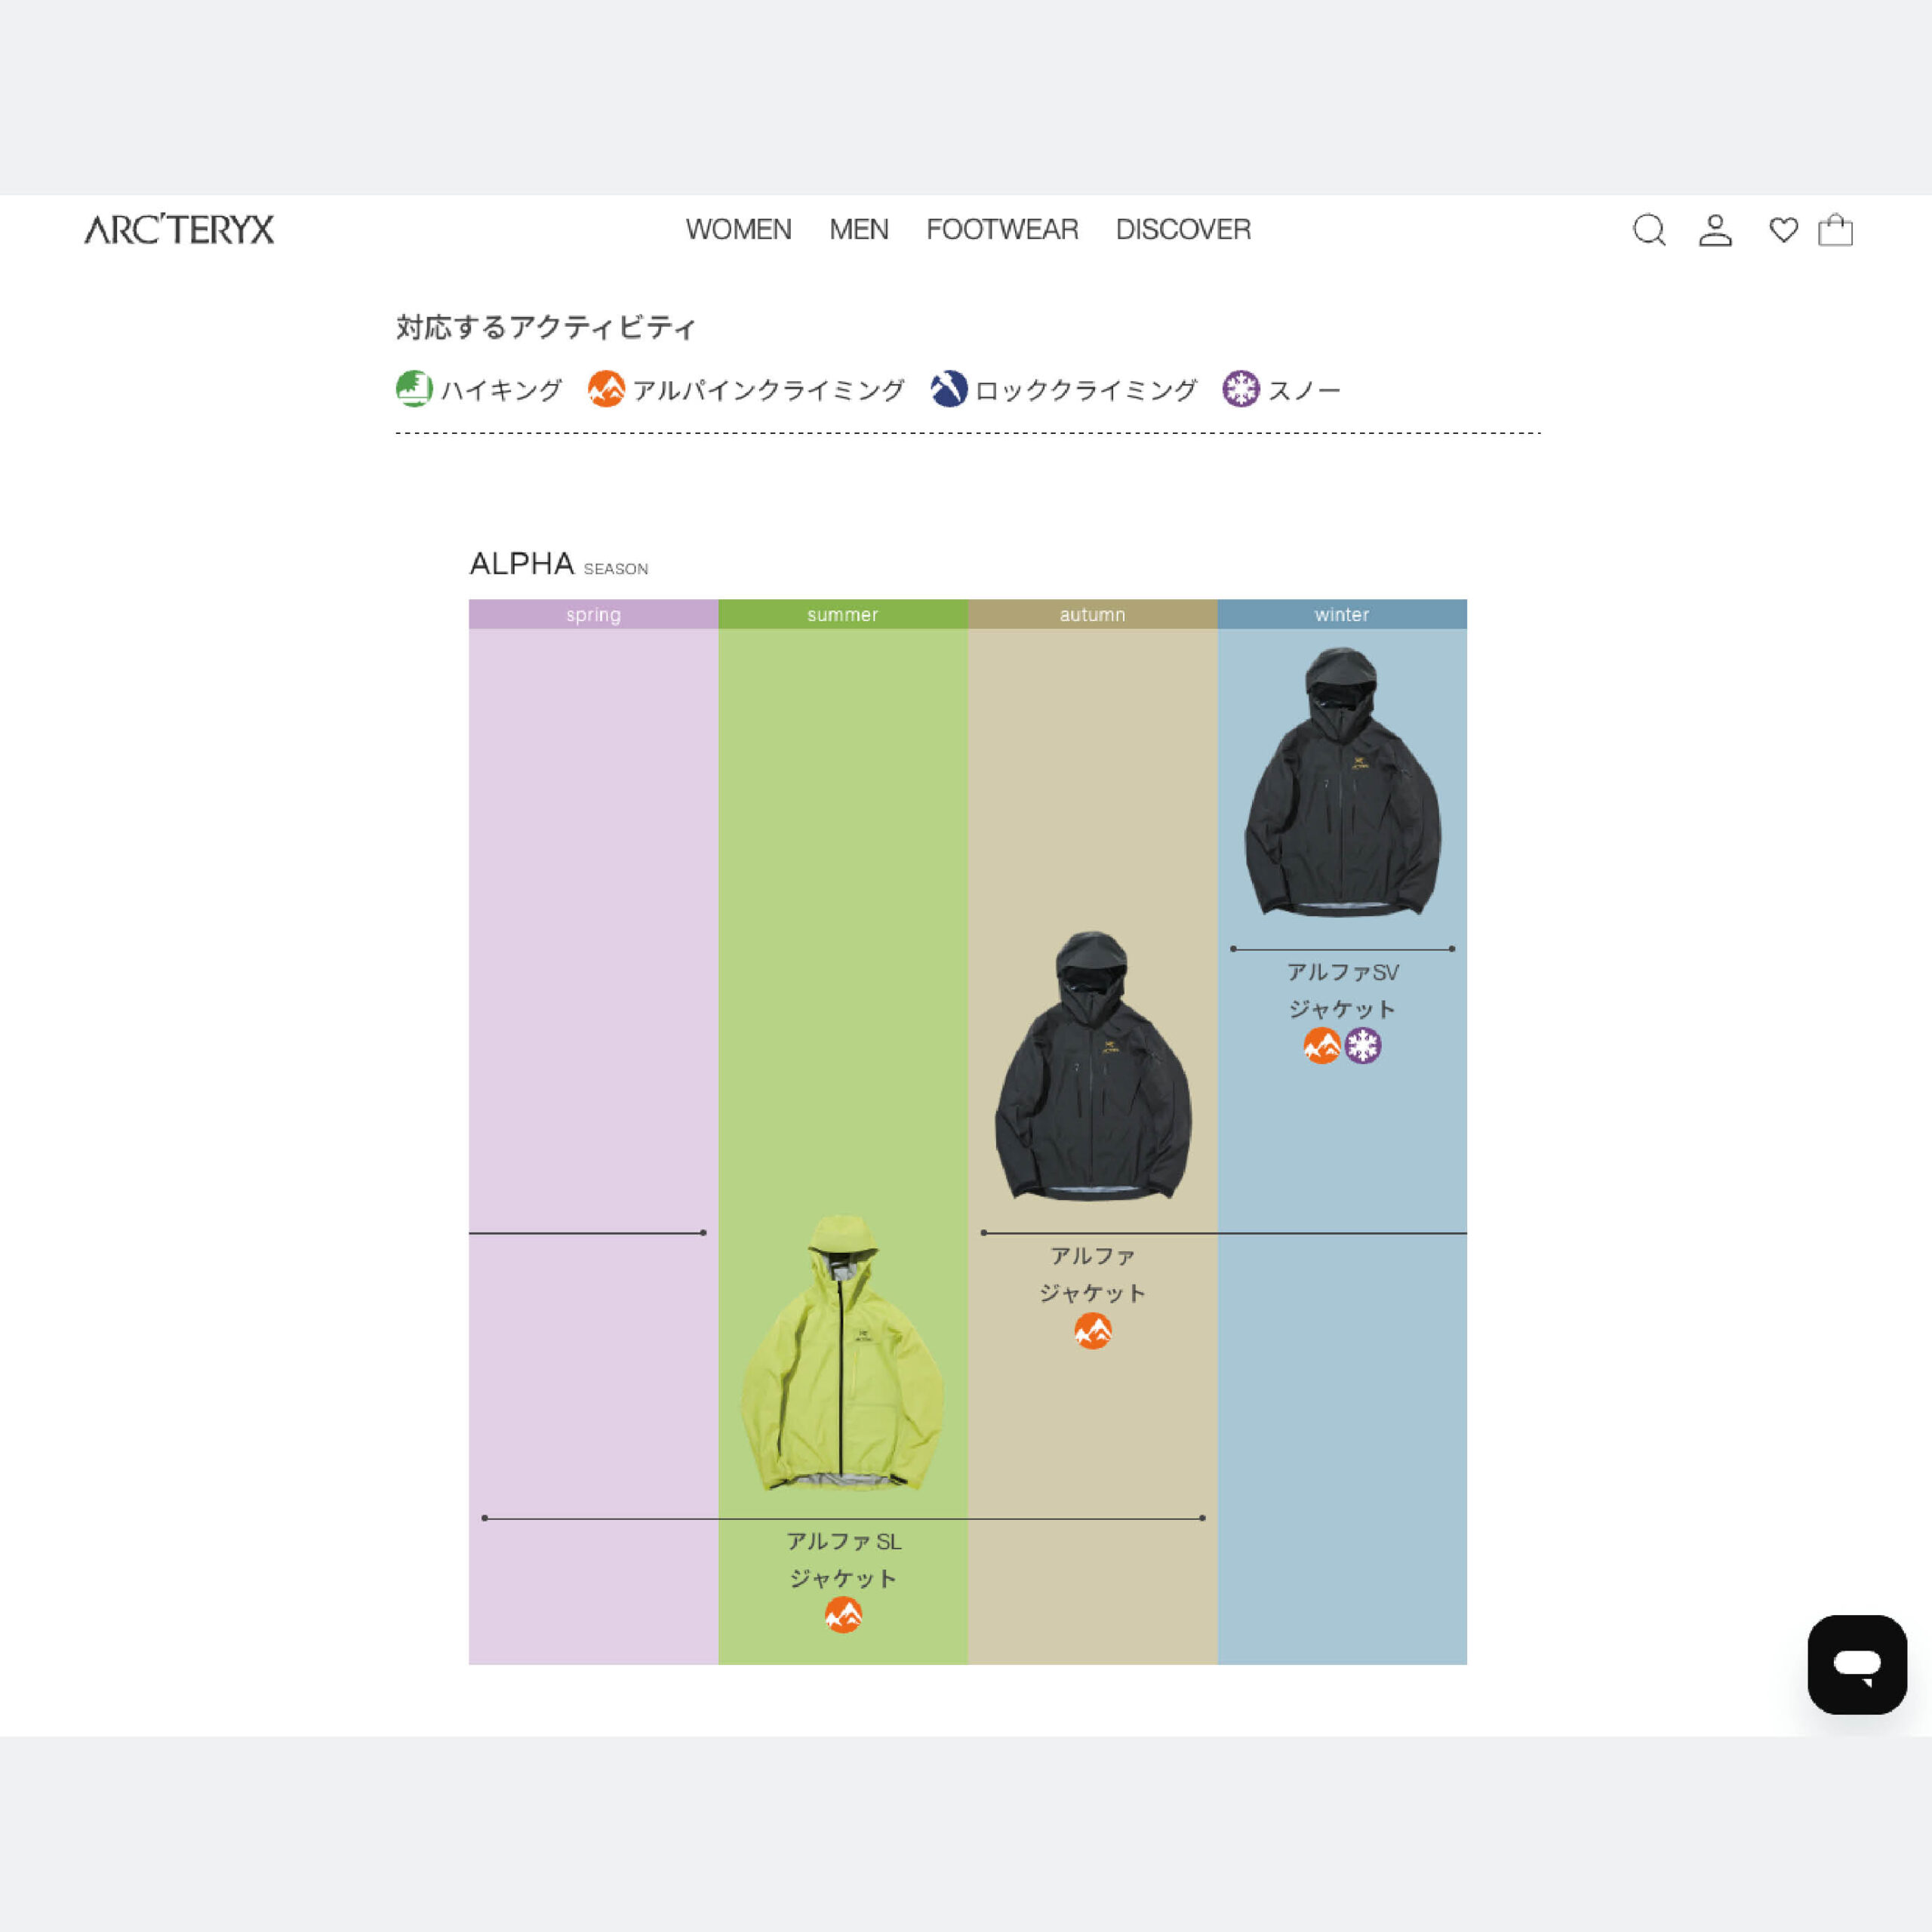Screen dimensions: 1932x1932
Task: Open the chat support bubble
Action: 1857,1664
